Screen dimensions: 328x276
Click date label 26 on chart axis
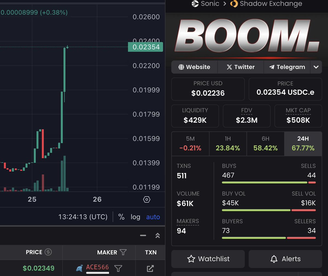click(97, 200)
